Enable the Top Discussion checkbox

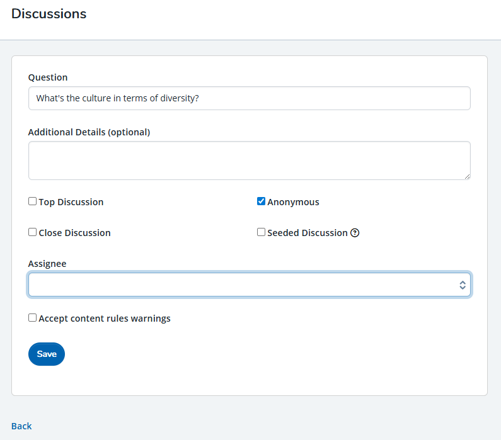32,201
